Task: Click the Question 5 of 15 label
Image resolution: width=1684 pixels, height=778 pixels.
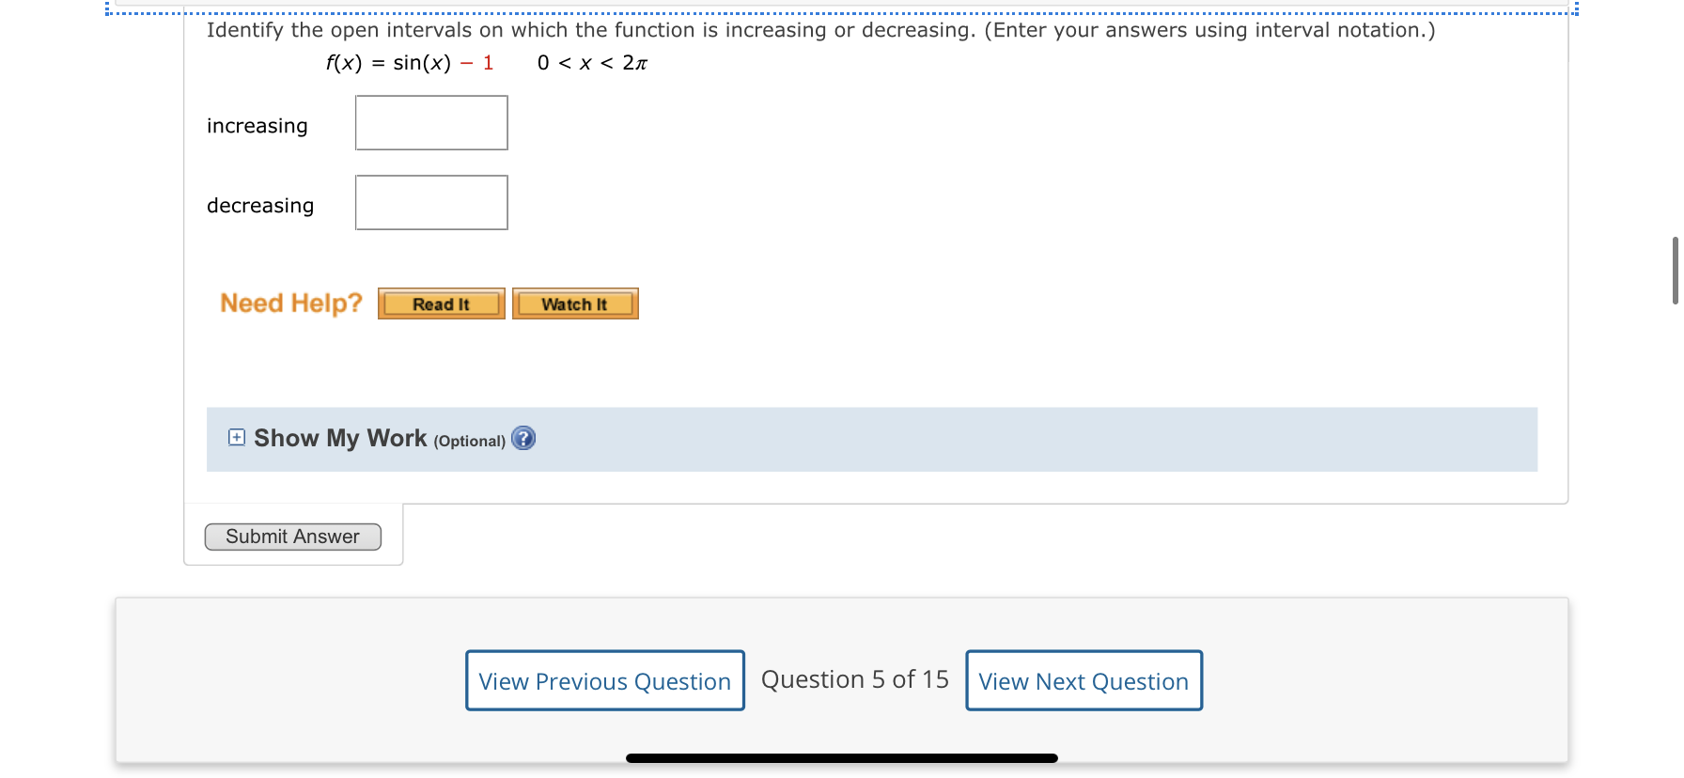Action: click(854, 678)
